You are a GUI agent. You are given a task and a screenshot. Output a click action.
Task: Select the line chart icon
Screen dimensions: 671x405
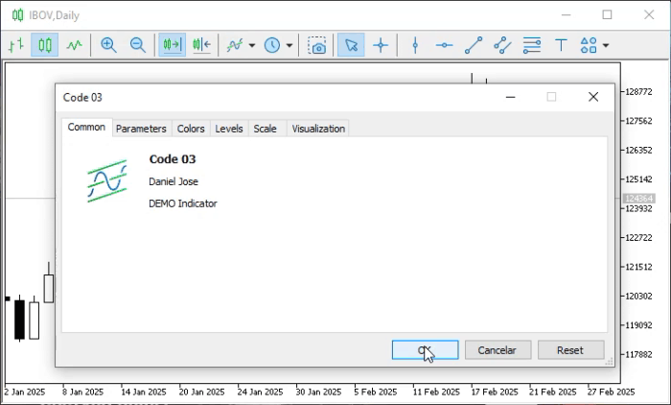pyautogui.click(x=74, y=45)
